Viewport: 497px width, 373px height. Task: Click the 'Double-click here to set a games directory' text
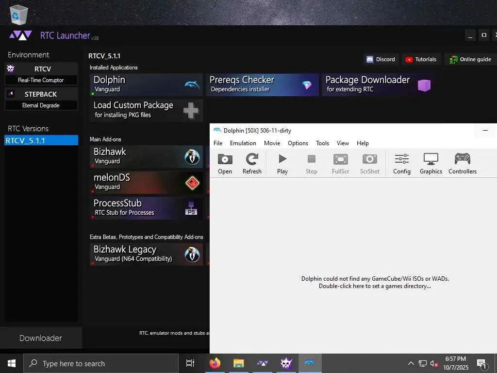(x=375, y=286)
